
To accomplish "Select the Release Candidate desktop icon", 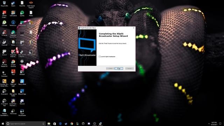I will point(4,112).
